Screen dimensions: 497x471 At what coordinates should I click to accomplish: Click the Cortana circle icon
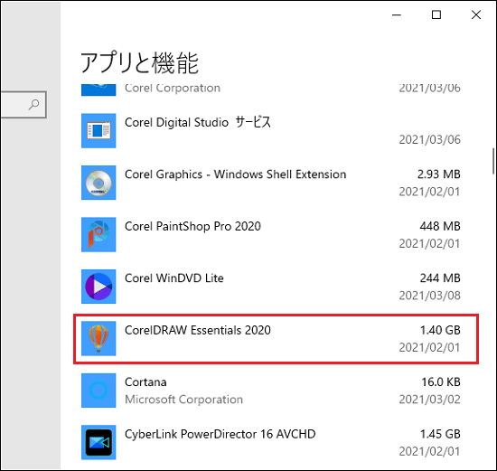98,391
